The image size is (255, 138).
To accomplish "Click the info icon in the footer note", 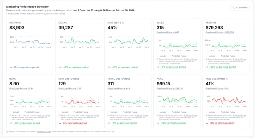I will 7,132.
